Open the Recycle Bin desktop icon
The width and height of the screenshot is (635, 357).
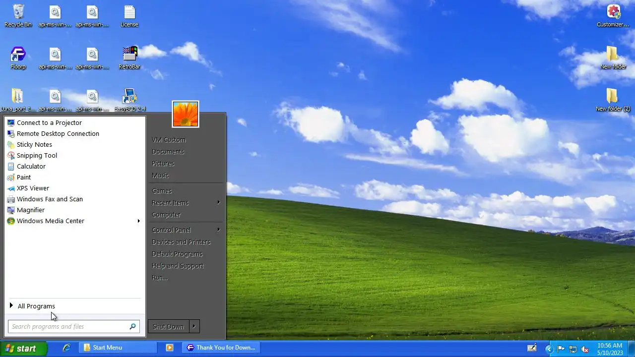point(18,16)
